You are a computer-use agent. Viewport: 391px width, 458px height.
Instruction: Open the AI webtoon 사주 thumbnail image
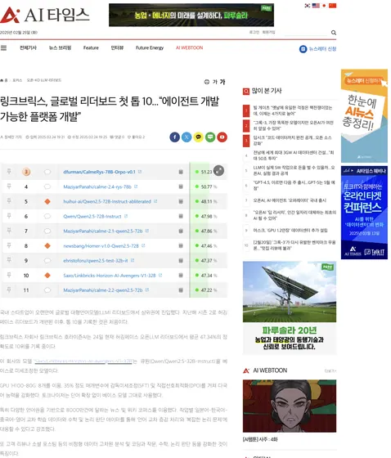(290, 406)
